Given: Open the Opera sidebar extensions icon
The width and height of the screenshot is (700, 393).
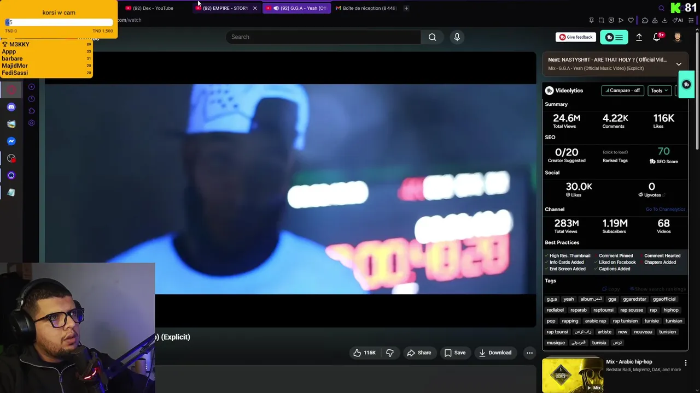Looking at the screenshot, I should point(32,111).
